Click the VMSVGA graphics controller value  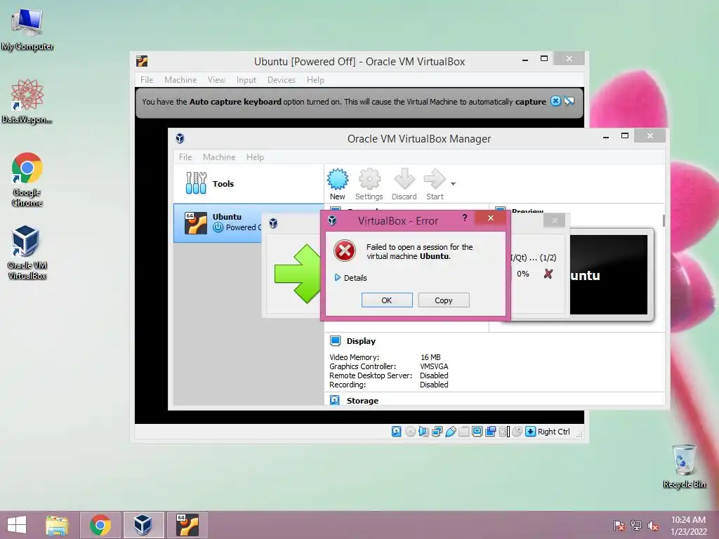click(x=434, y=366)
